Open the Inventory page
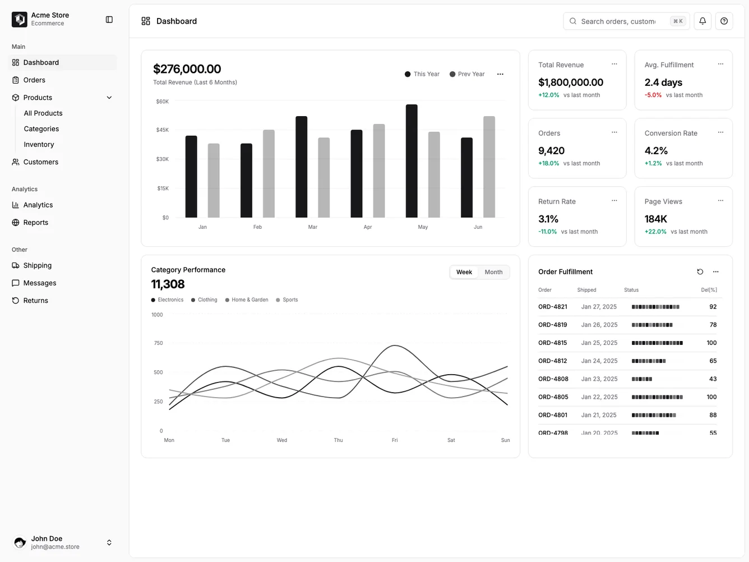The height and width of the screenshot is (562, 749). click(x=38, y=144)
